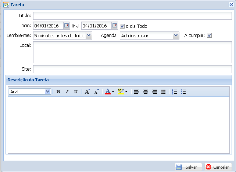Click the Salvar button
Viewport: 236px width, 172px height.
tap(188, 167)
